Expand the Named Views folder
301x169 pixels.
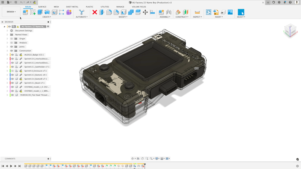pyautogui.click(x=7, y=35)
